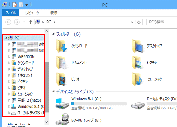Click the navigation pane scroll down arrow
Image resolution: width=177 pixels, height=127 pixels.
47,122
